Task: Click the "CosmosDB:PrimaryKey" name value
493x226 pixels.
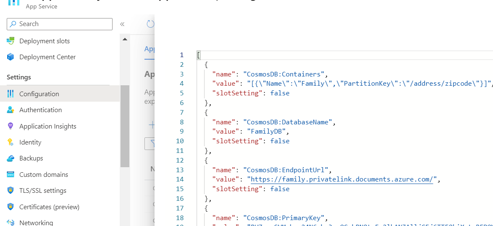Action: (x=284, y=218)
